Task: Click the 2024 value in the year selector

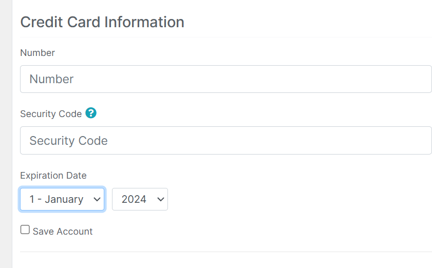Action: click(134, 199)
